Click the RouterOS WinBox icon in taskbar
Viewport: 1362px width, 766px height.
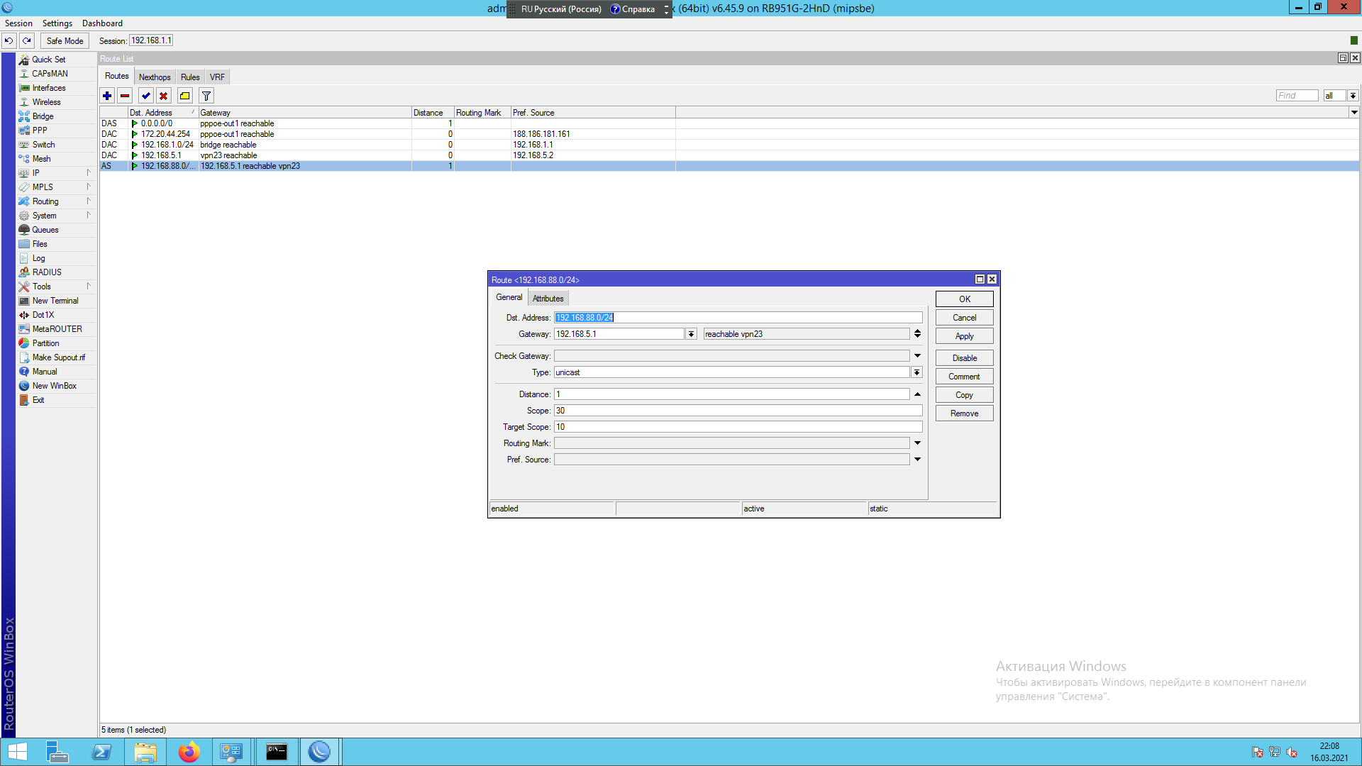[318, 752]
